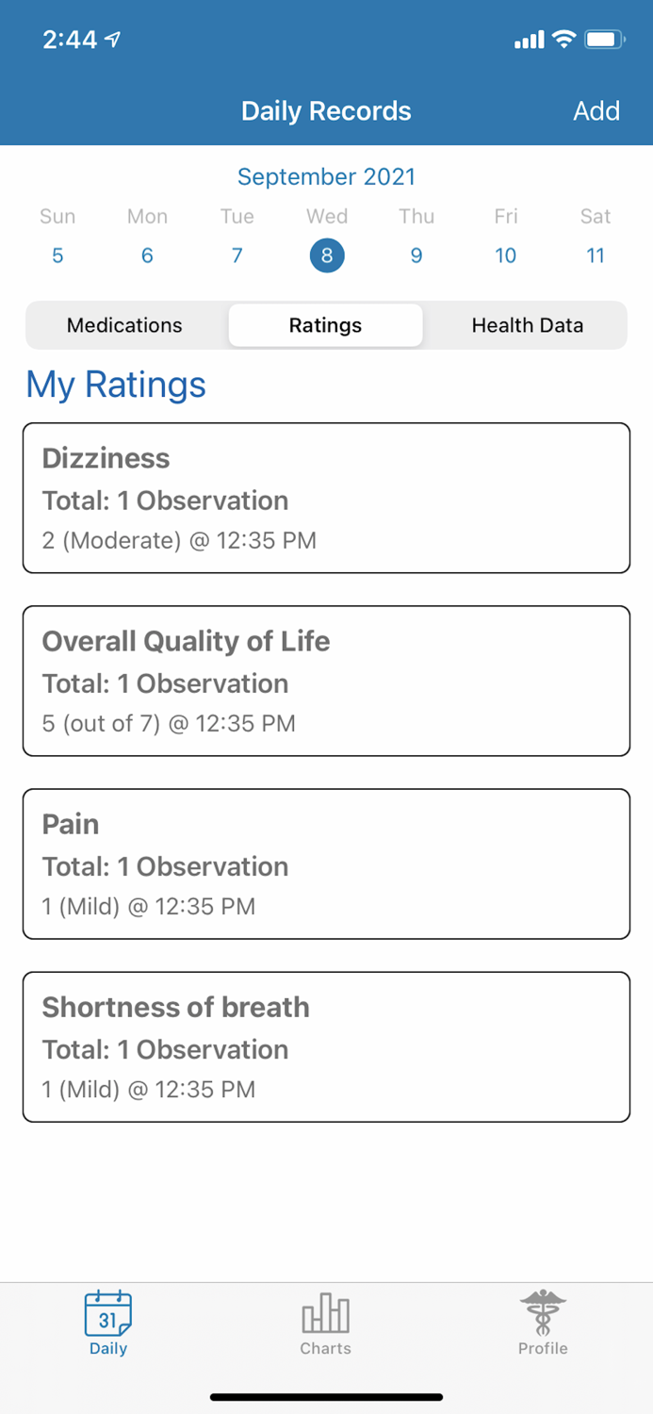Select Sunday the 5th from the date row
This screenshot has width=653, height=1414.
[x=57, y=255]
